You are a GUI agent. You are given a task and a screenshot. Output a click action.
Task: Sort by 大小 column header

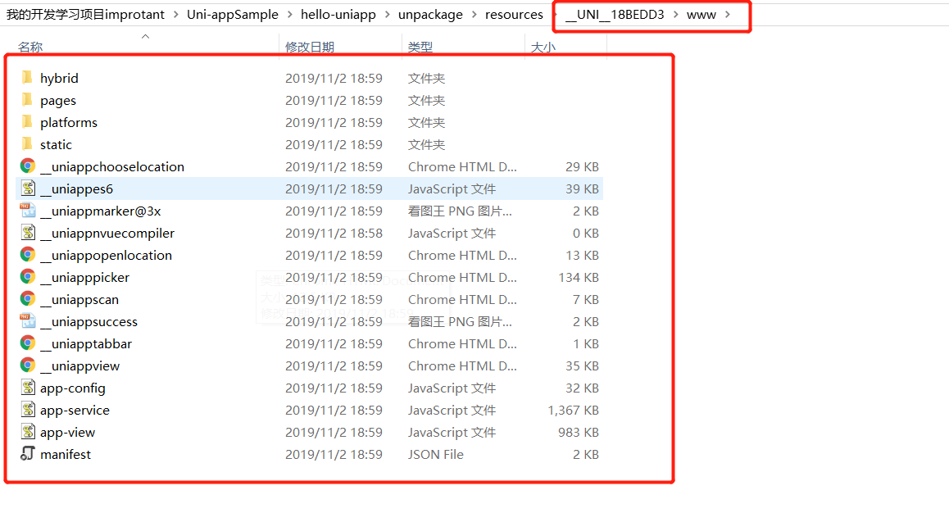[x=543, y=47]
